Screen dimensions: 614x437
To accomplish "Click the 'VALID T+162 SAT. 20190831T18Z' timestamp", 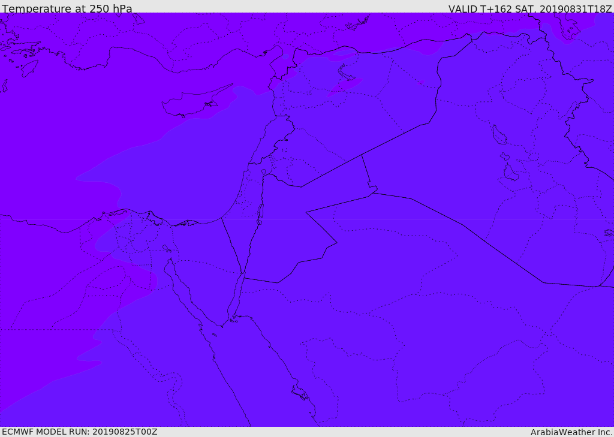I will tap(530, 8).
